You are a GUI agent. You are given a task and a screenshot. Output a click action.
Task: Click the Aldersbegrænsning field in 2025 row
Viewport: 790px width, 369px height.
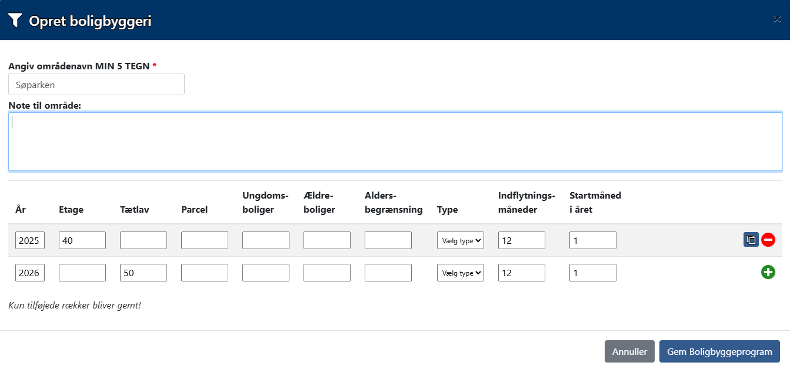[x=388, y=240]
